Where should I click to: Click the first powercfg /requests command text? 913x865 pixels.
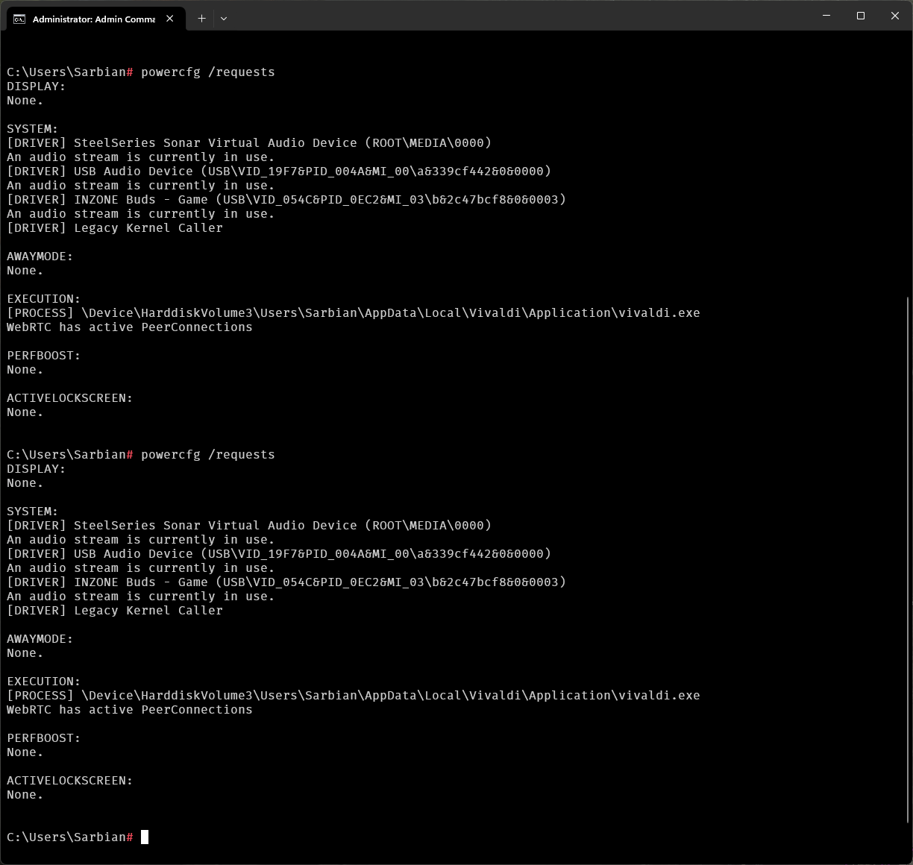pyautogui.click(x=207, y=72)
